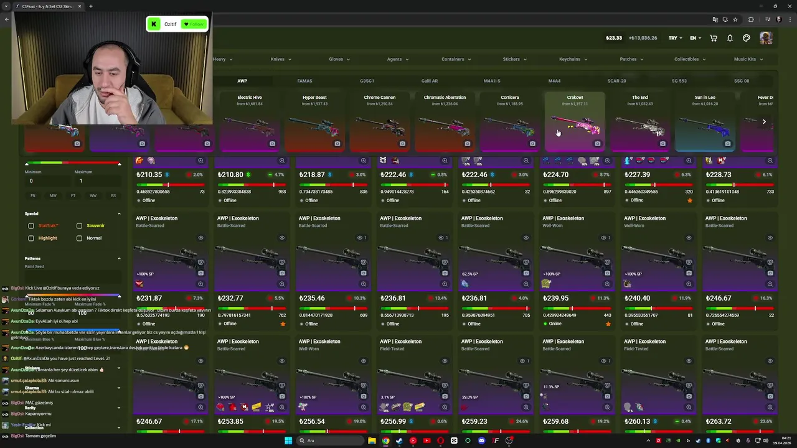Viewport: 797px width, 448px height.
Task: Enable the Normal checkbox
Action: tap(79, 238)
